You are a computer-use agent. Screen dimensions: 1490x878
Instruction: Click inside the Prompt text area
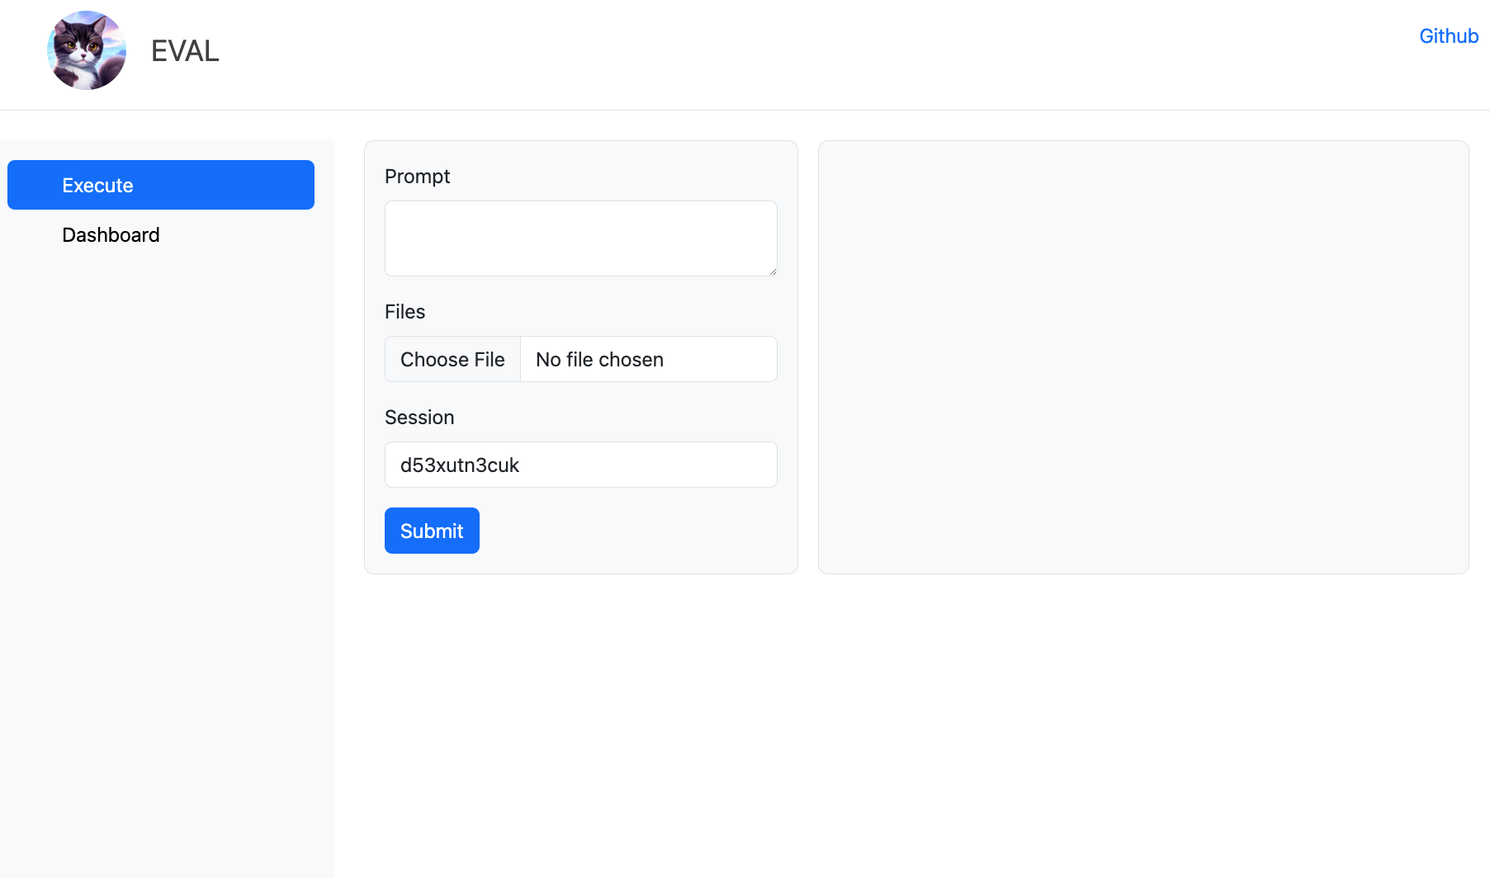pyautogui.click(x=580, y=238)
